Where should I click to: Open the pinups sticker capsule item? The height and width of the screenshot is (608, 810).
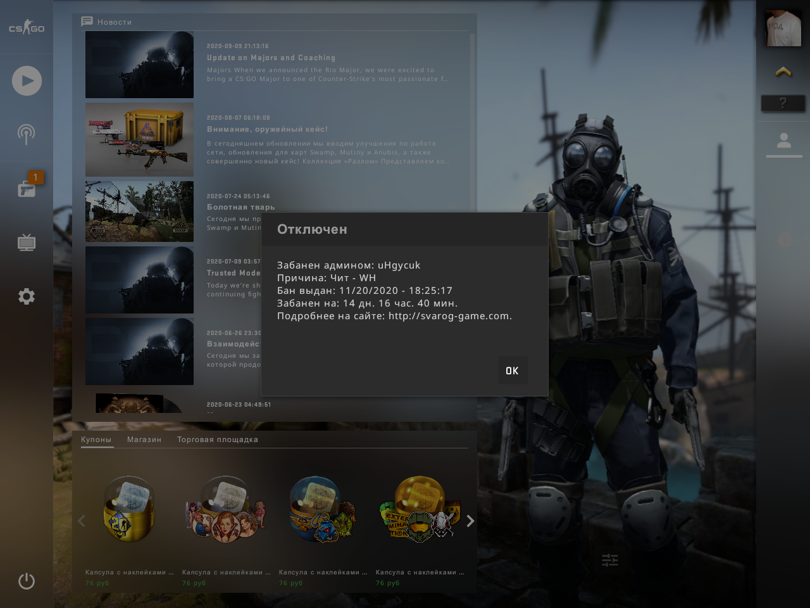[x=226, y=509]
